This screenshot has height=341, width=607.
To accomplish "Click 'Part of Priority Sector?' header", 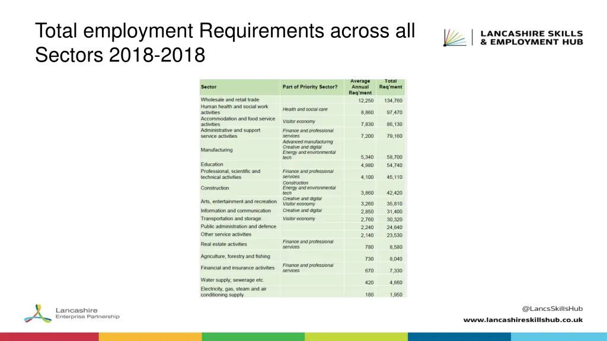I will 310,87.
